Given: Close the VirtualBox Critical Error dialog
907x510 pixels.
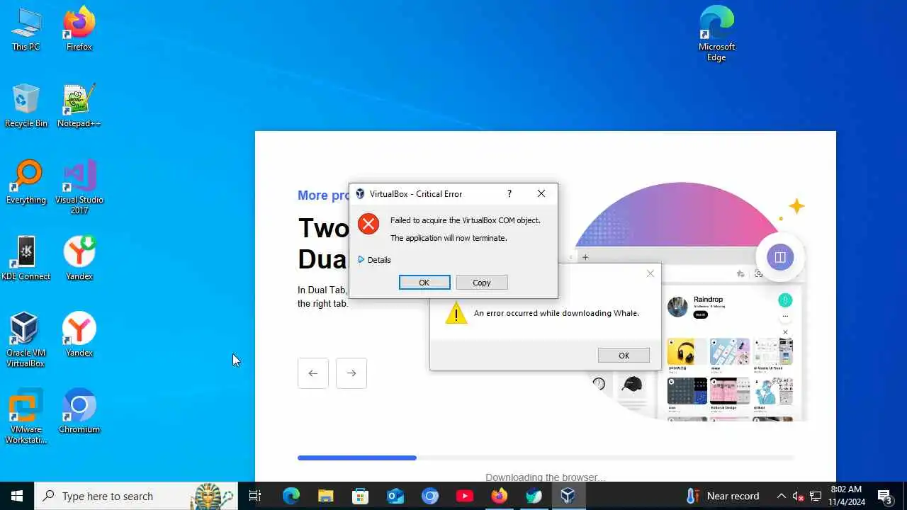Looking at the screenshot, I should pyautogui.click(x=541, y=193).
